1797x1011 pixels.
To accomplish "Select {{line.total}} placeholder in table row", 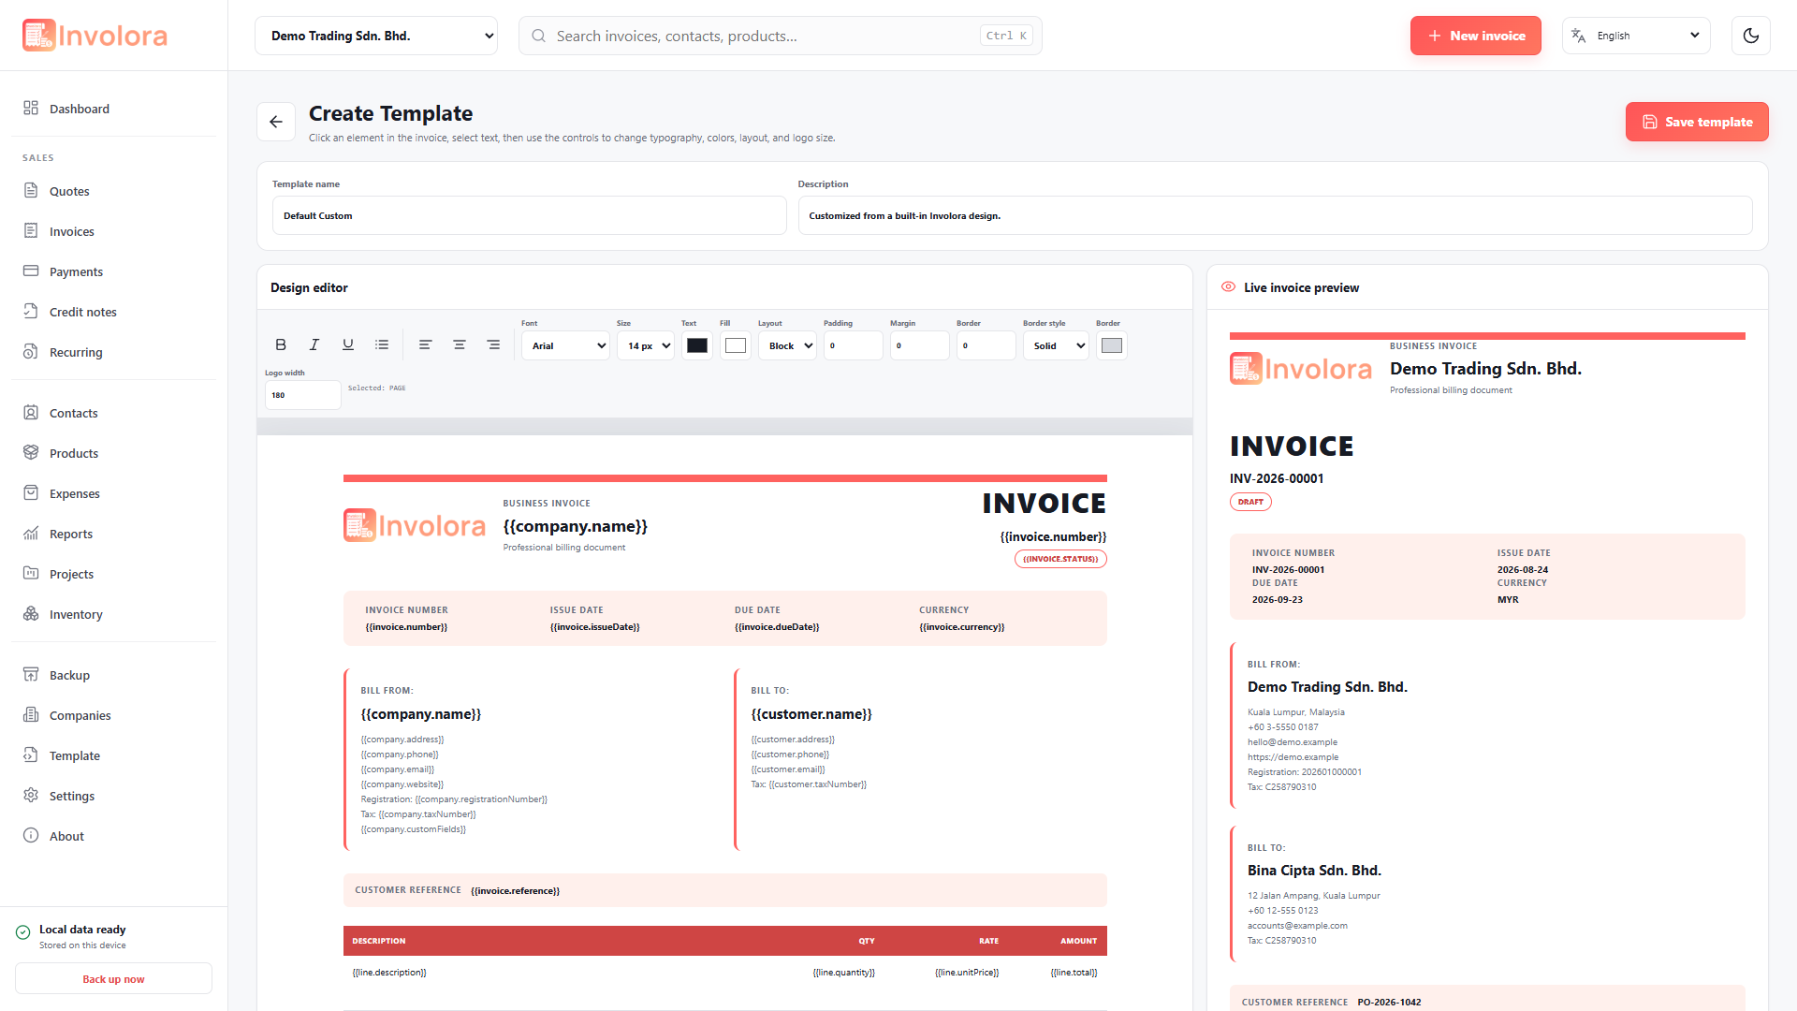I will [1074, 973].
